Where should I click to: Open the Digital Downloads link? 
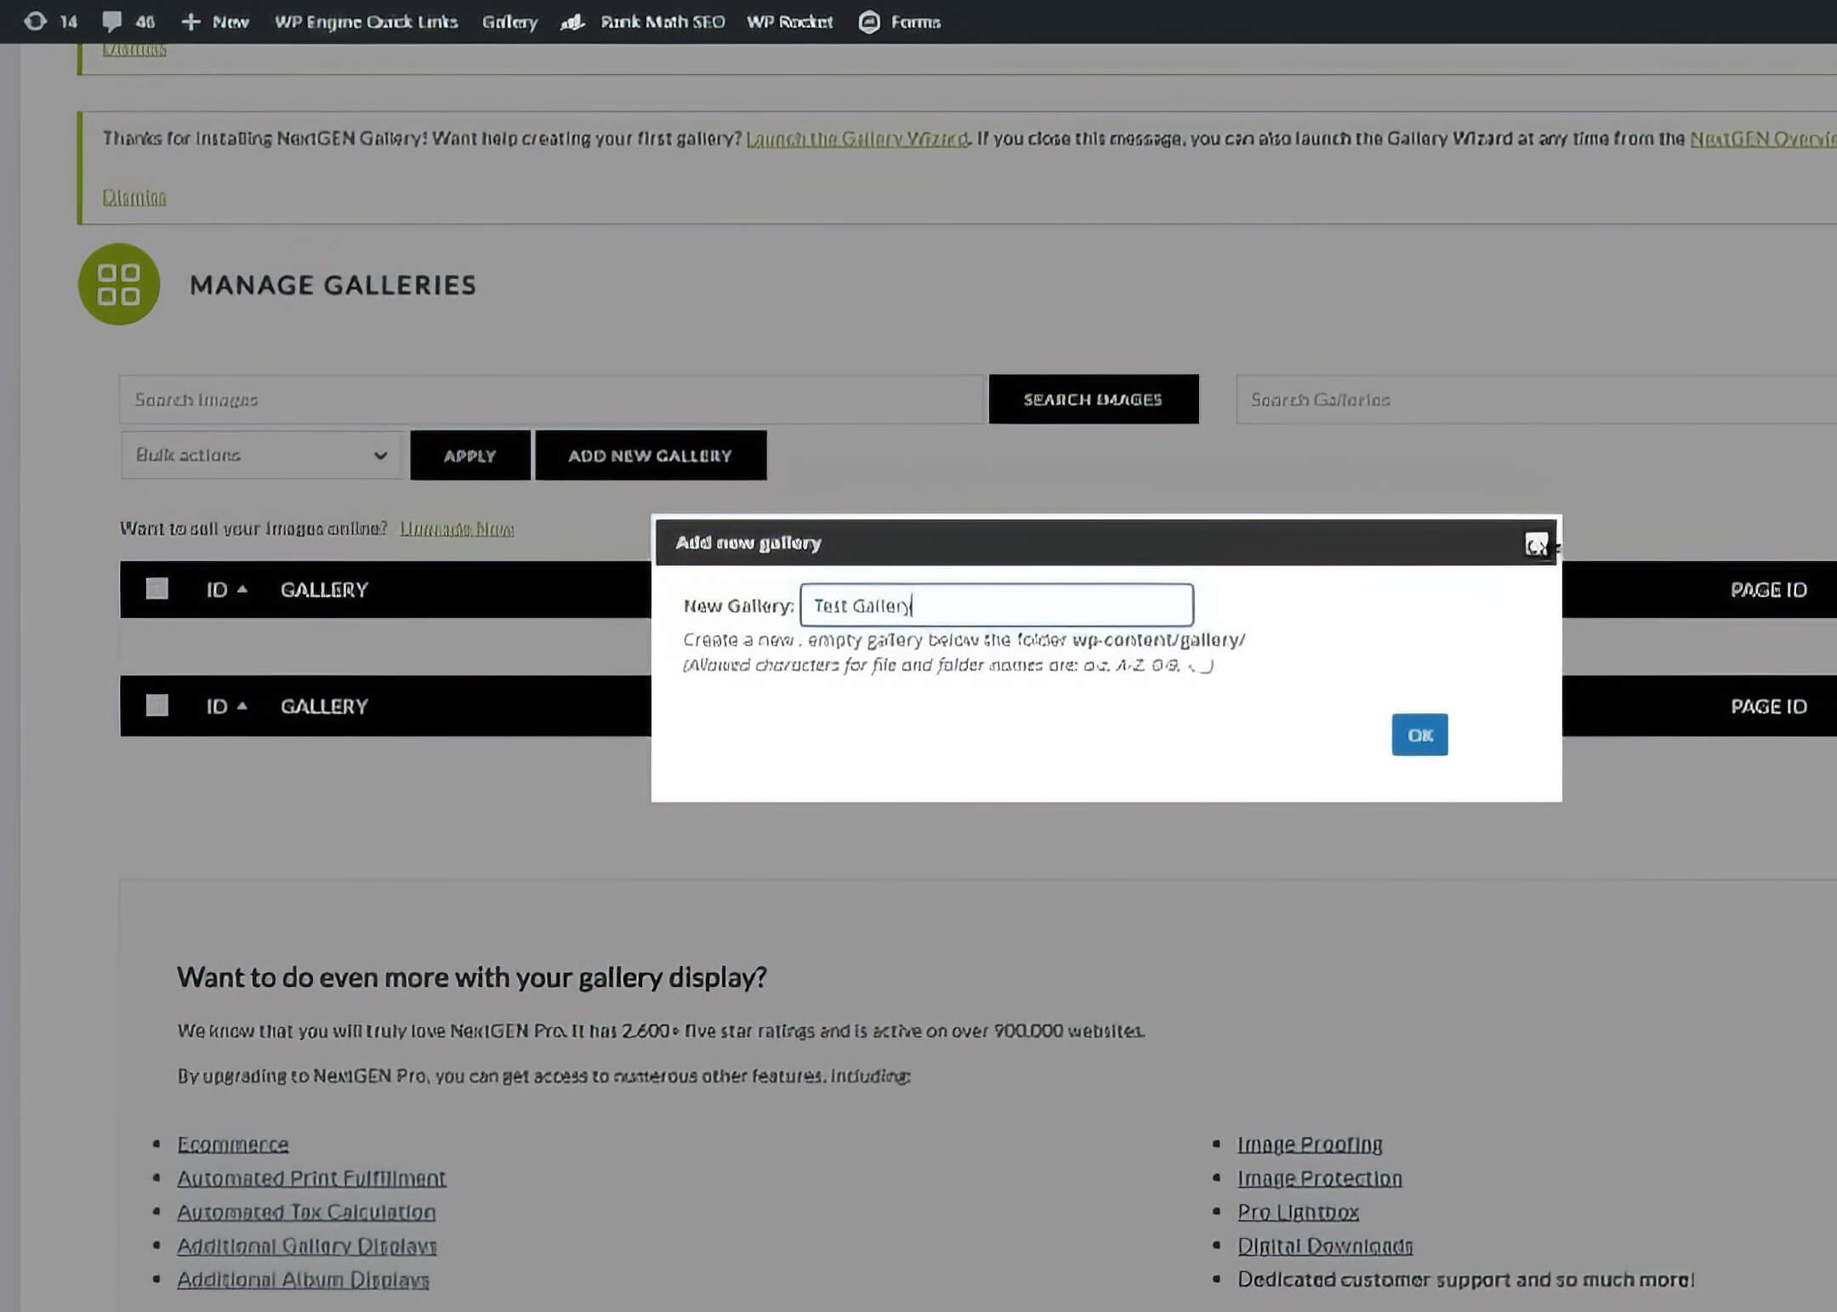click(x=1325, y=1247)
